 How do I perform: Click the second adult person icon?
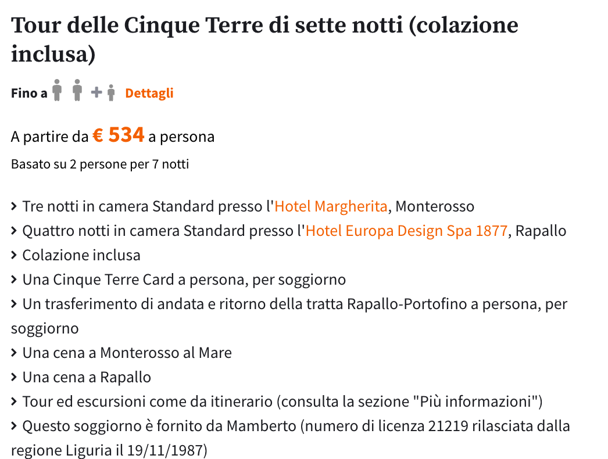point(77,92)
